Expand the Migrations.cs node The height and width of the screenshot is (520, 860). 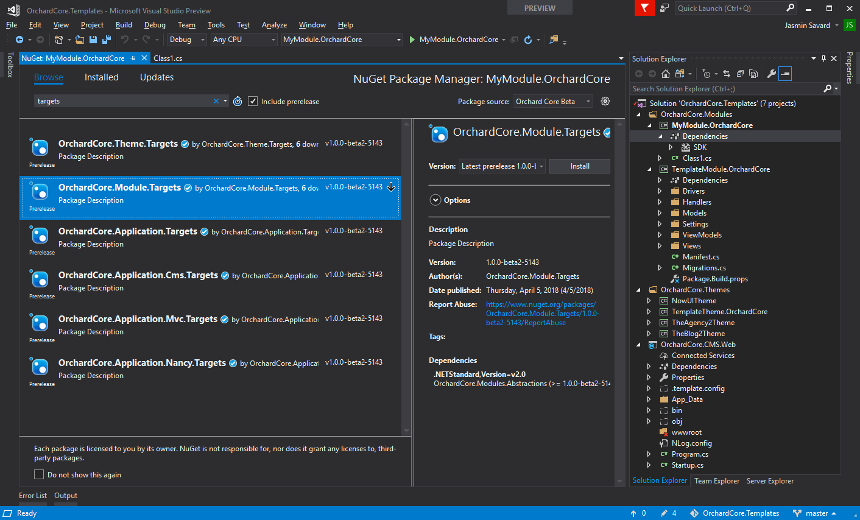pos(660,268)
